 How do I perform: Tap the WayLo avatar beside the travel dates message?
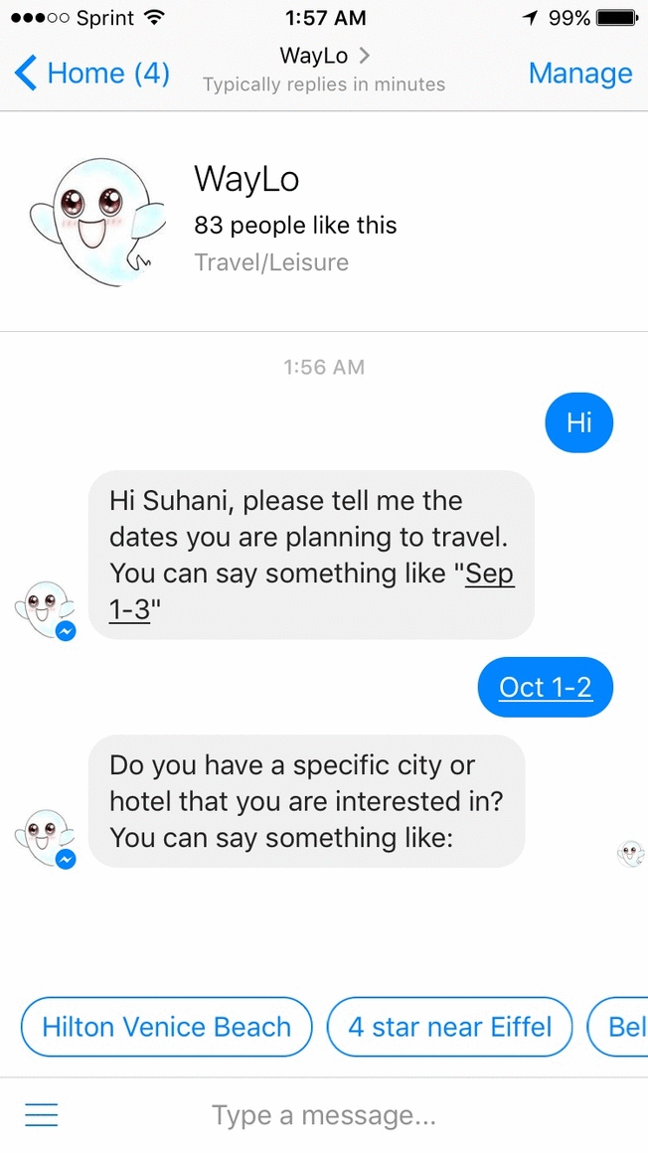(45, 610)
